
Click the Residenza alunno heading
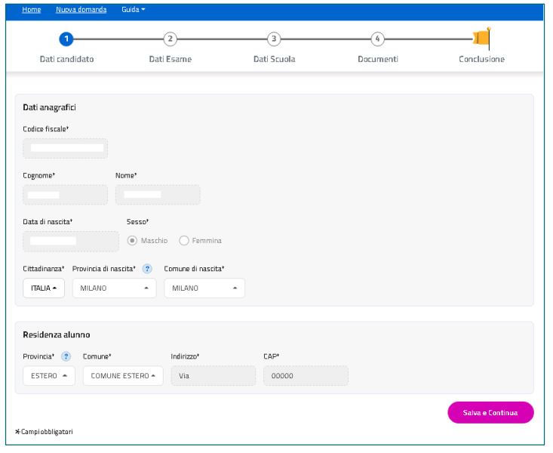[x=57, y=335]
